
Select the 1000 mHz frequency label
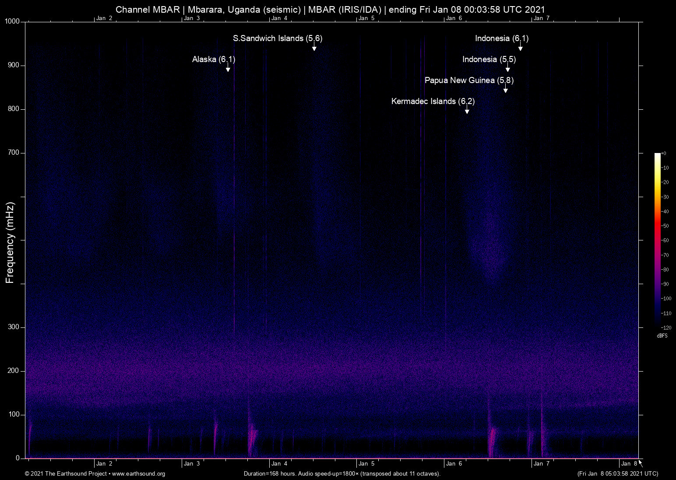12,21
